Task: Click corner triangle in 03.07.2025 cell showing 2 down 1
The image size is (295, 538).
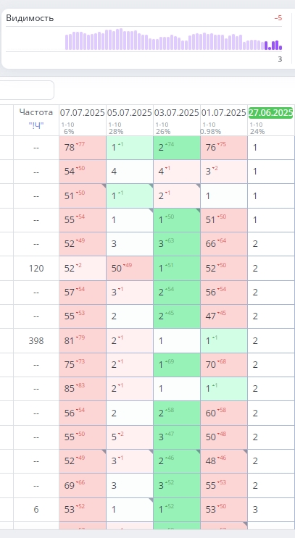Action: 198,185
